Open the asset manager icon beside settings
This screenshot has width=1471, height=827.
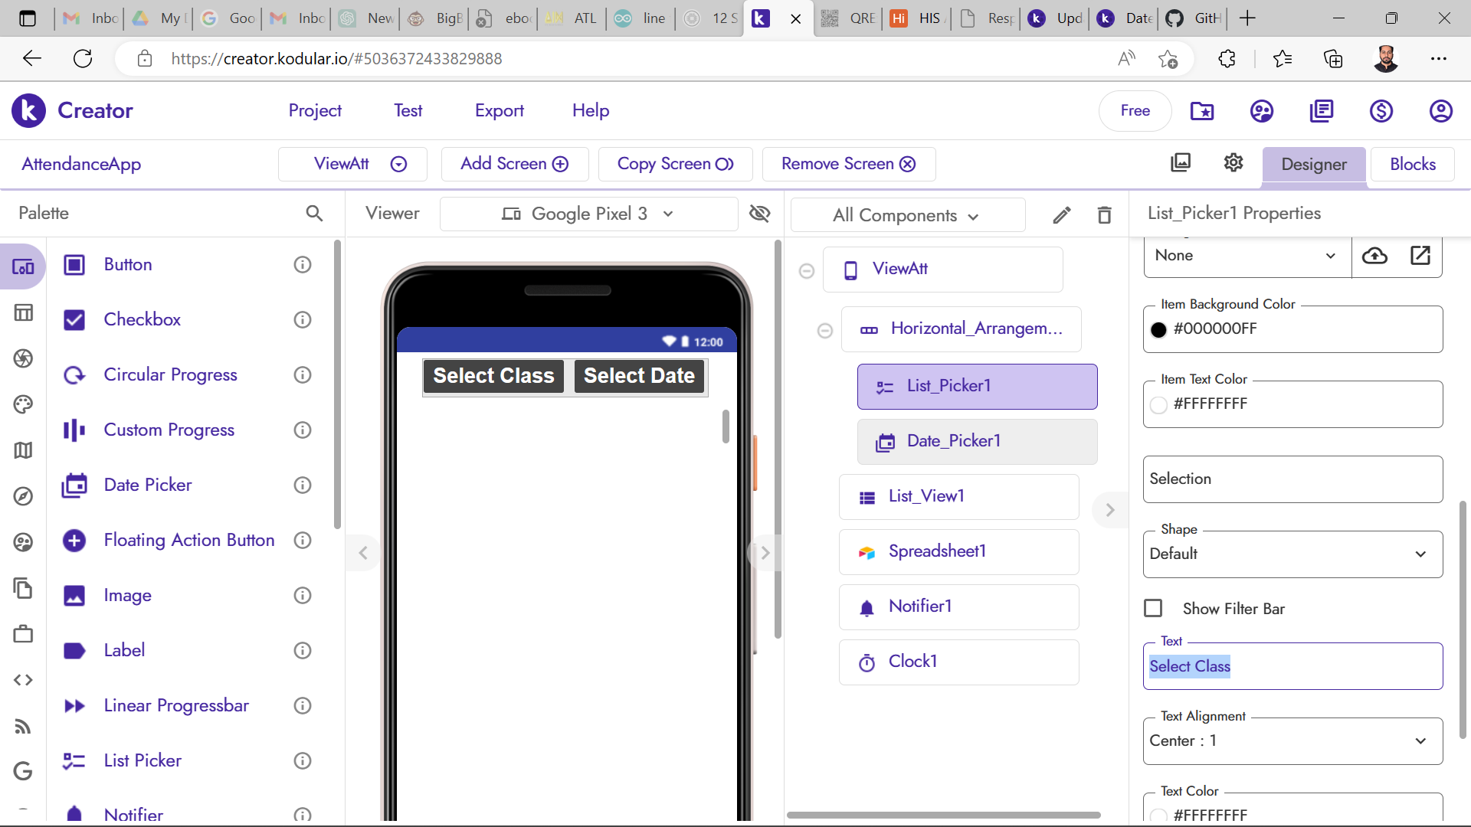tap(1181, 163)
